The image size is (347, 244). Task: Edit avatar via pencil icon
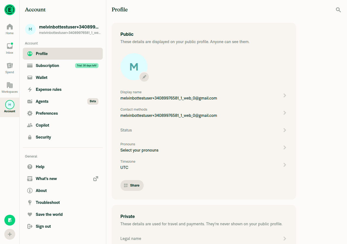[144, 77]
